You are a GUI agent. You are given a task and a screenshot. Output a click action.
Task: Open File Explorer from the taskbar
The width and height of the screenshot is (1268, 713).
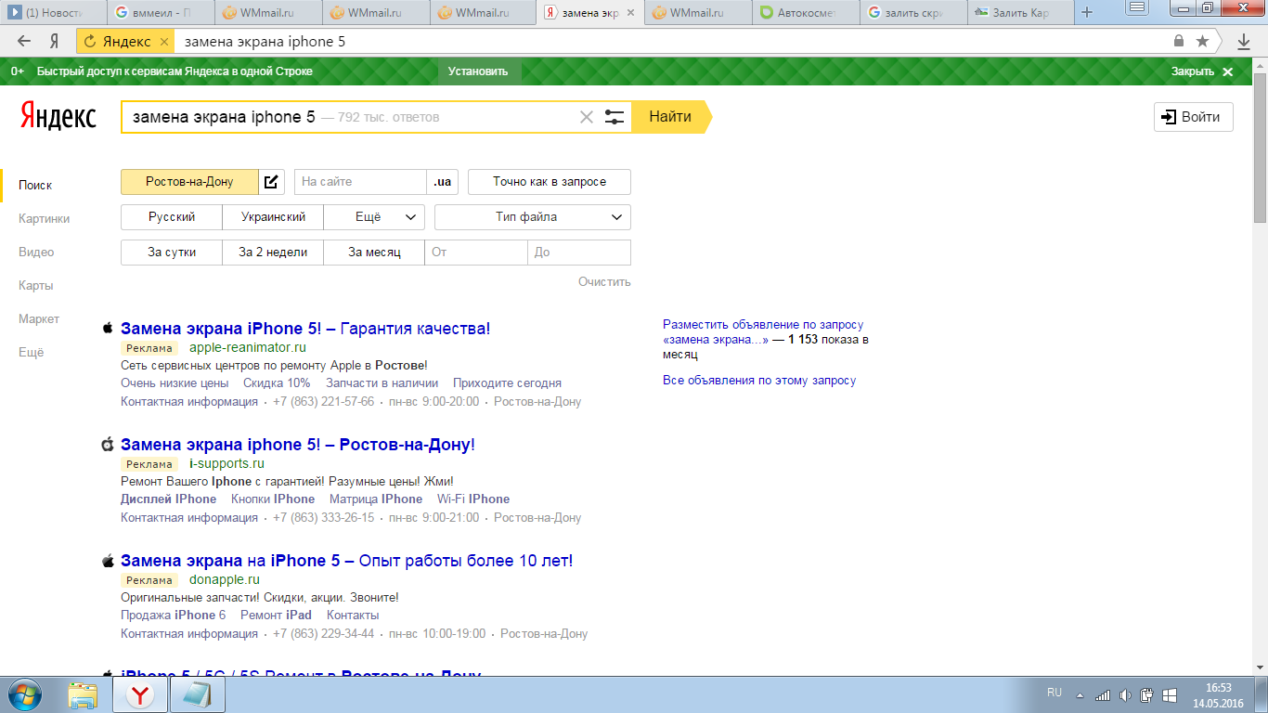[83, 694]
